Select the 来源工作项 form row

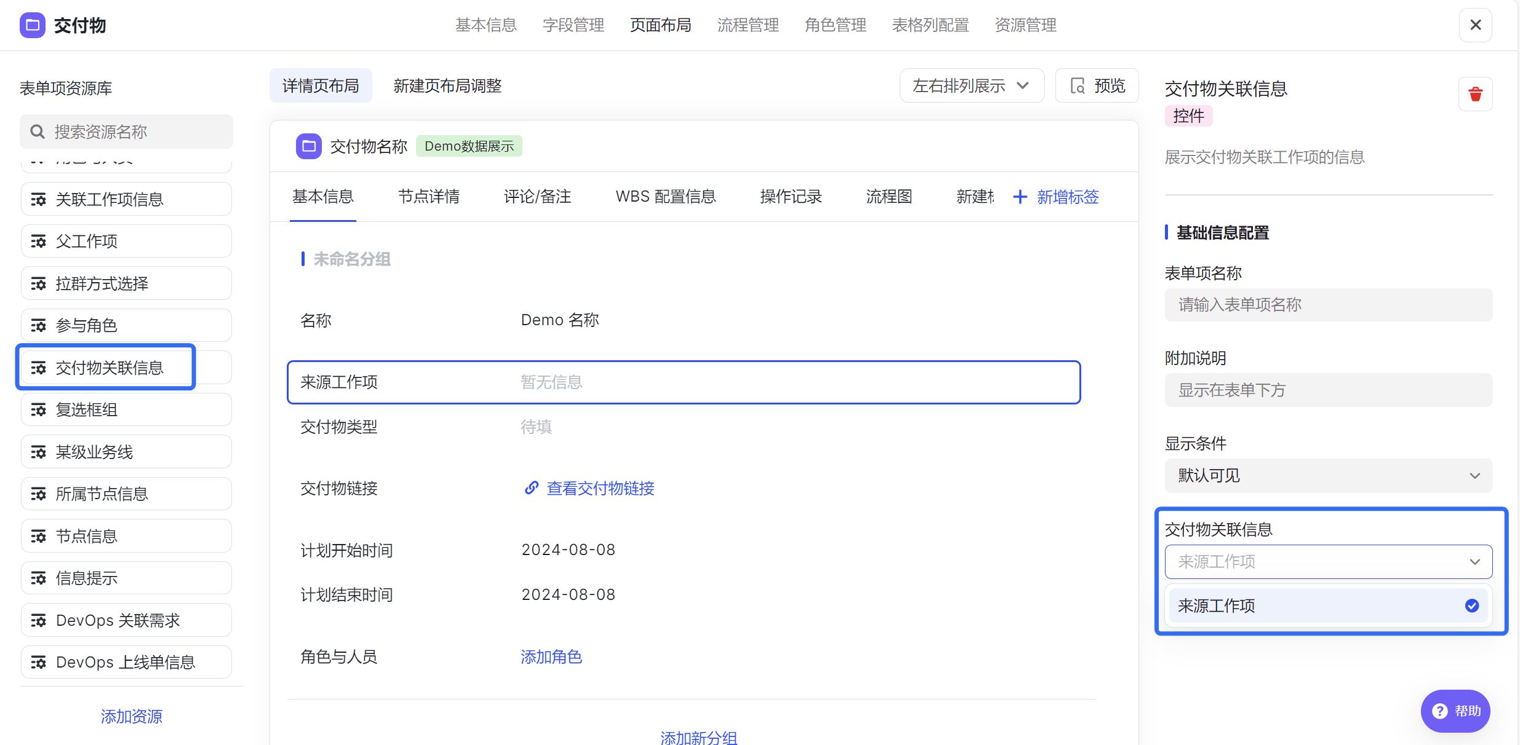pos(684,382)
